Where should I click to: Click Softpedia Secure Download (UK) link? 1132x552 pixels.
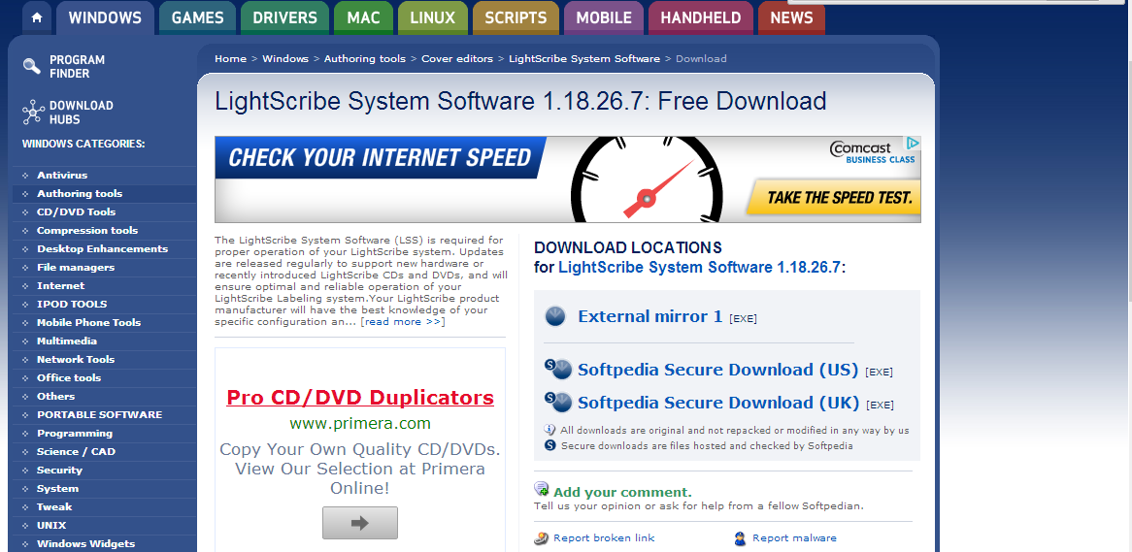coord(718,402)
